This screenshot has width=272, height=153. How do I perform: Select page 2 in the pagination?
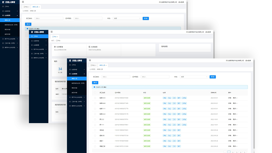pos(233,152)
